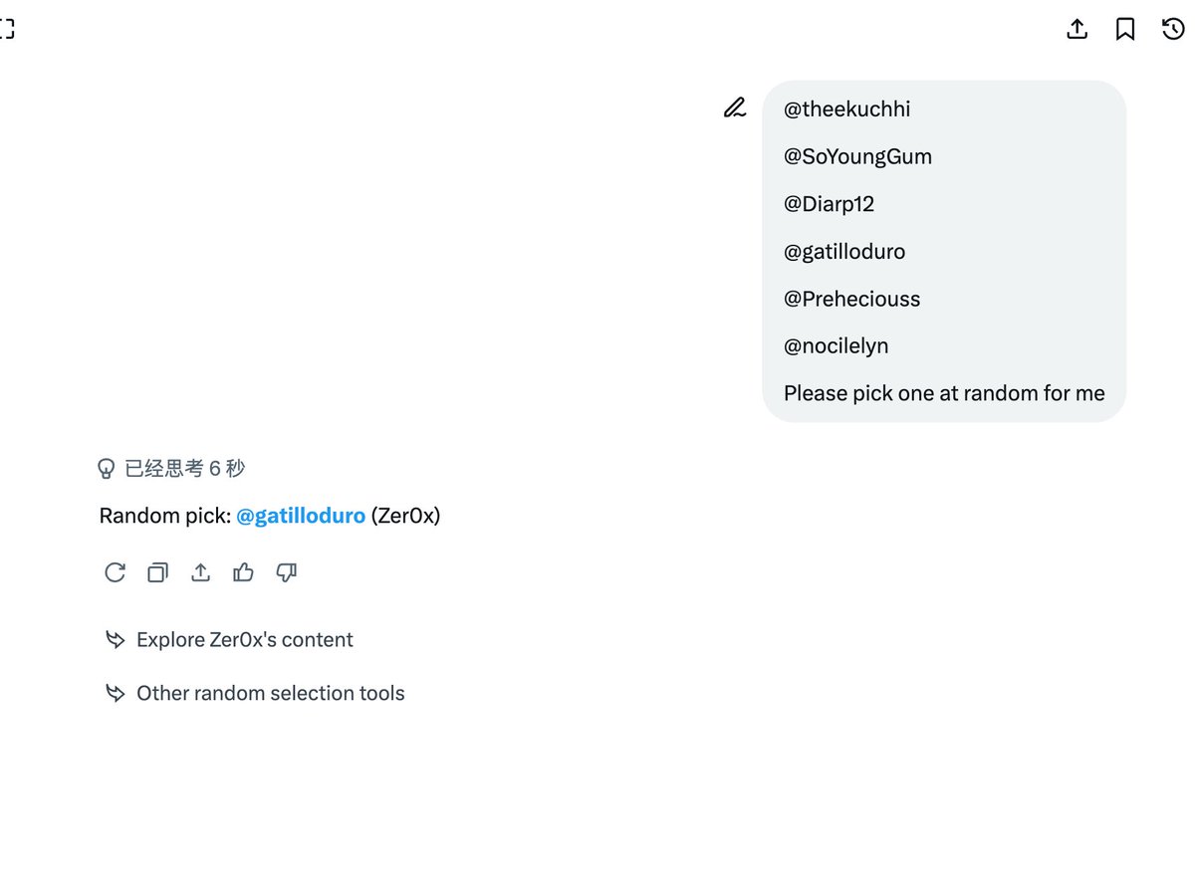Share the response via upload arrow below answer

(201, 572)
